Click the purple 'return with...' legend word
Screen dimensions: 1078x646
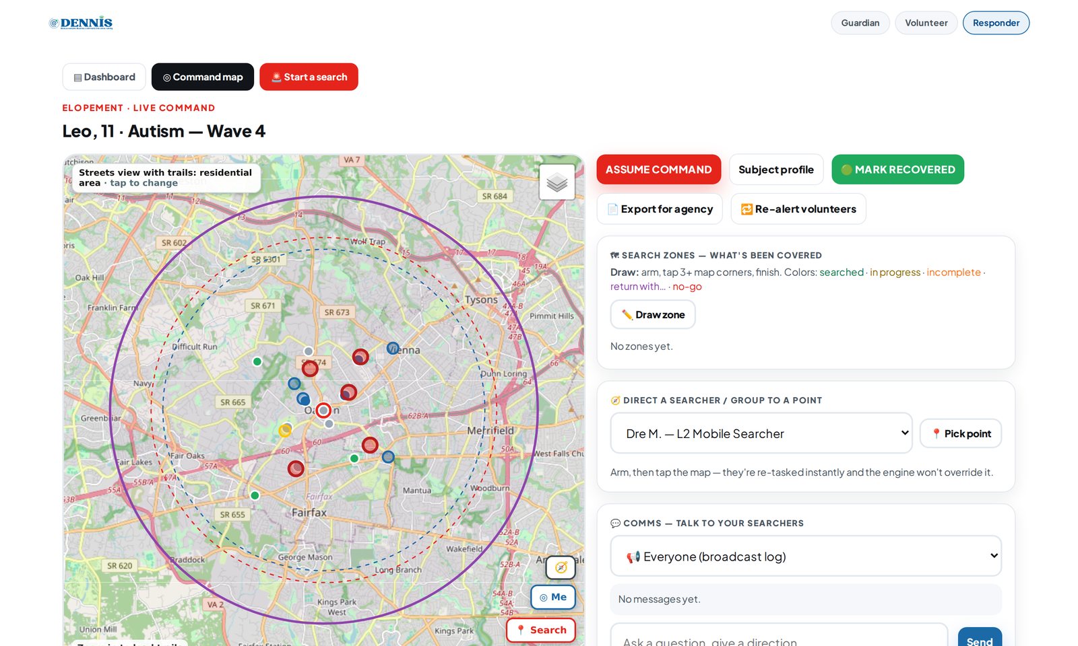coord(638,286)
